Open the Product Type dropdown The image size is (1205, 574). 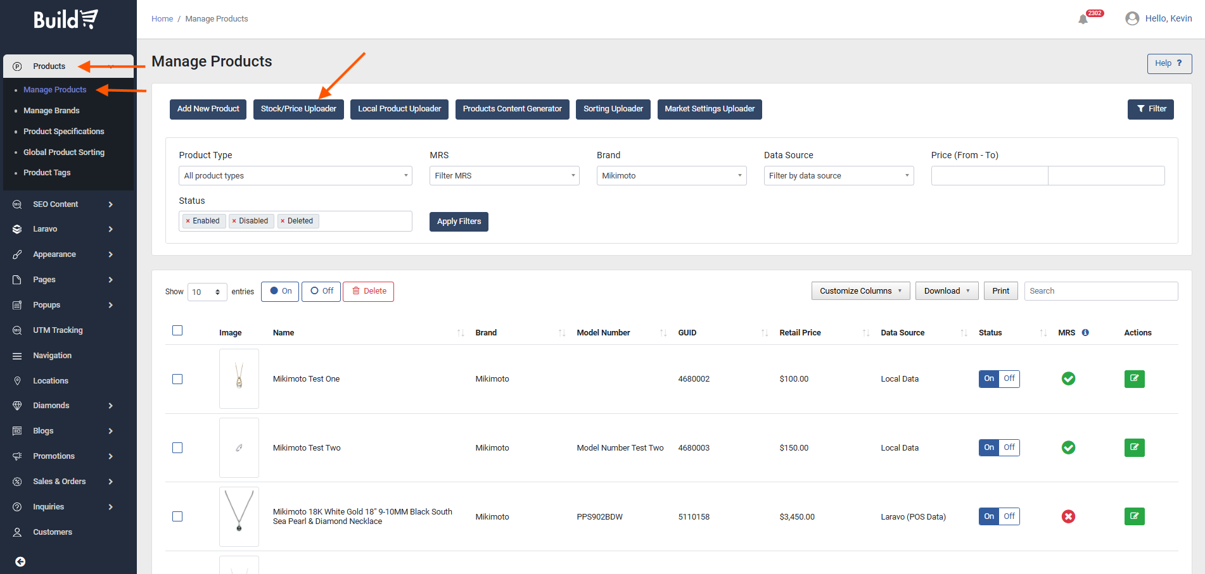coord(295,176)
